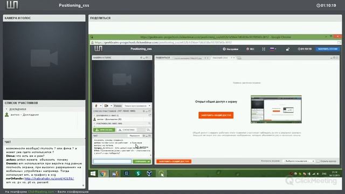Click the orange close shared access button in center
The height and width of the screenshot is (194, 345).
(x=216, y=115)
